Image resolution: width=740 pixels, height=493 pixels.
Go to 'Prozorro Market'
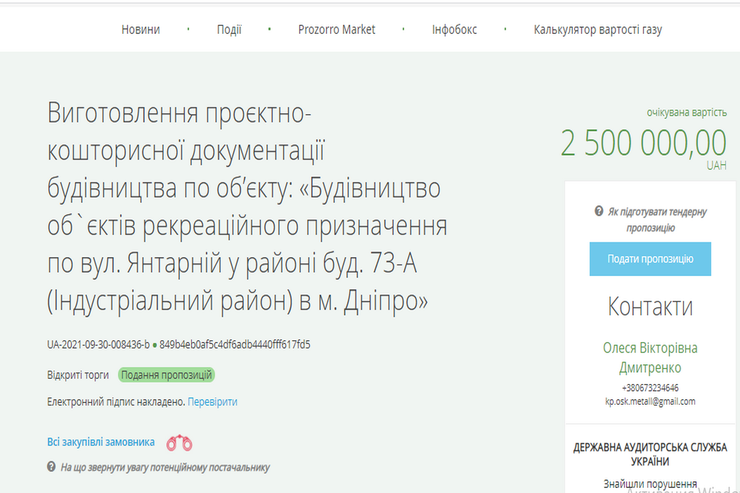pyautogui.click(x=336, y=29)
